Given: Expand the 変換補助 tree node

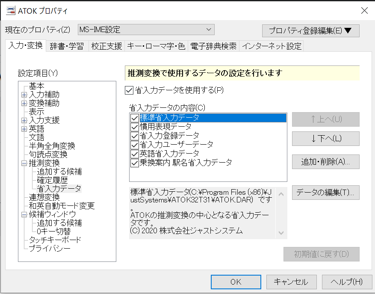Looking at the screenshot, I should tap(24, 104).
